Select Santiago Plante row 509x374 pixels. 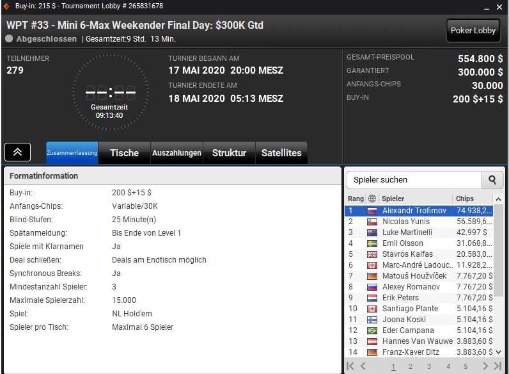pos(419,309)
